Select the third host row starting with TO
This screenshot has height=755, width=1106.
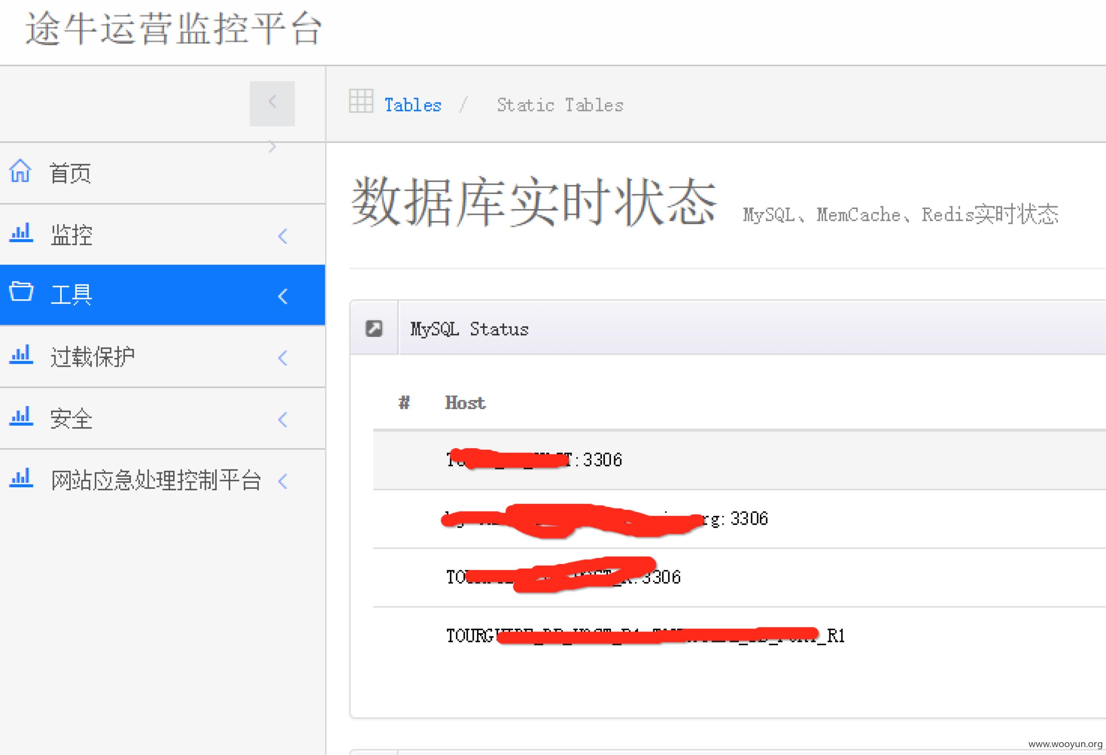[739, 578]
